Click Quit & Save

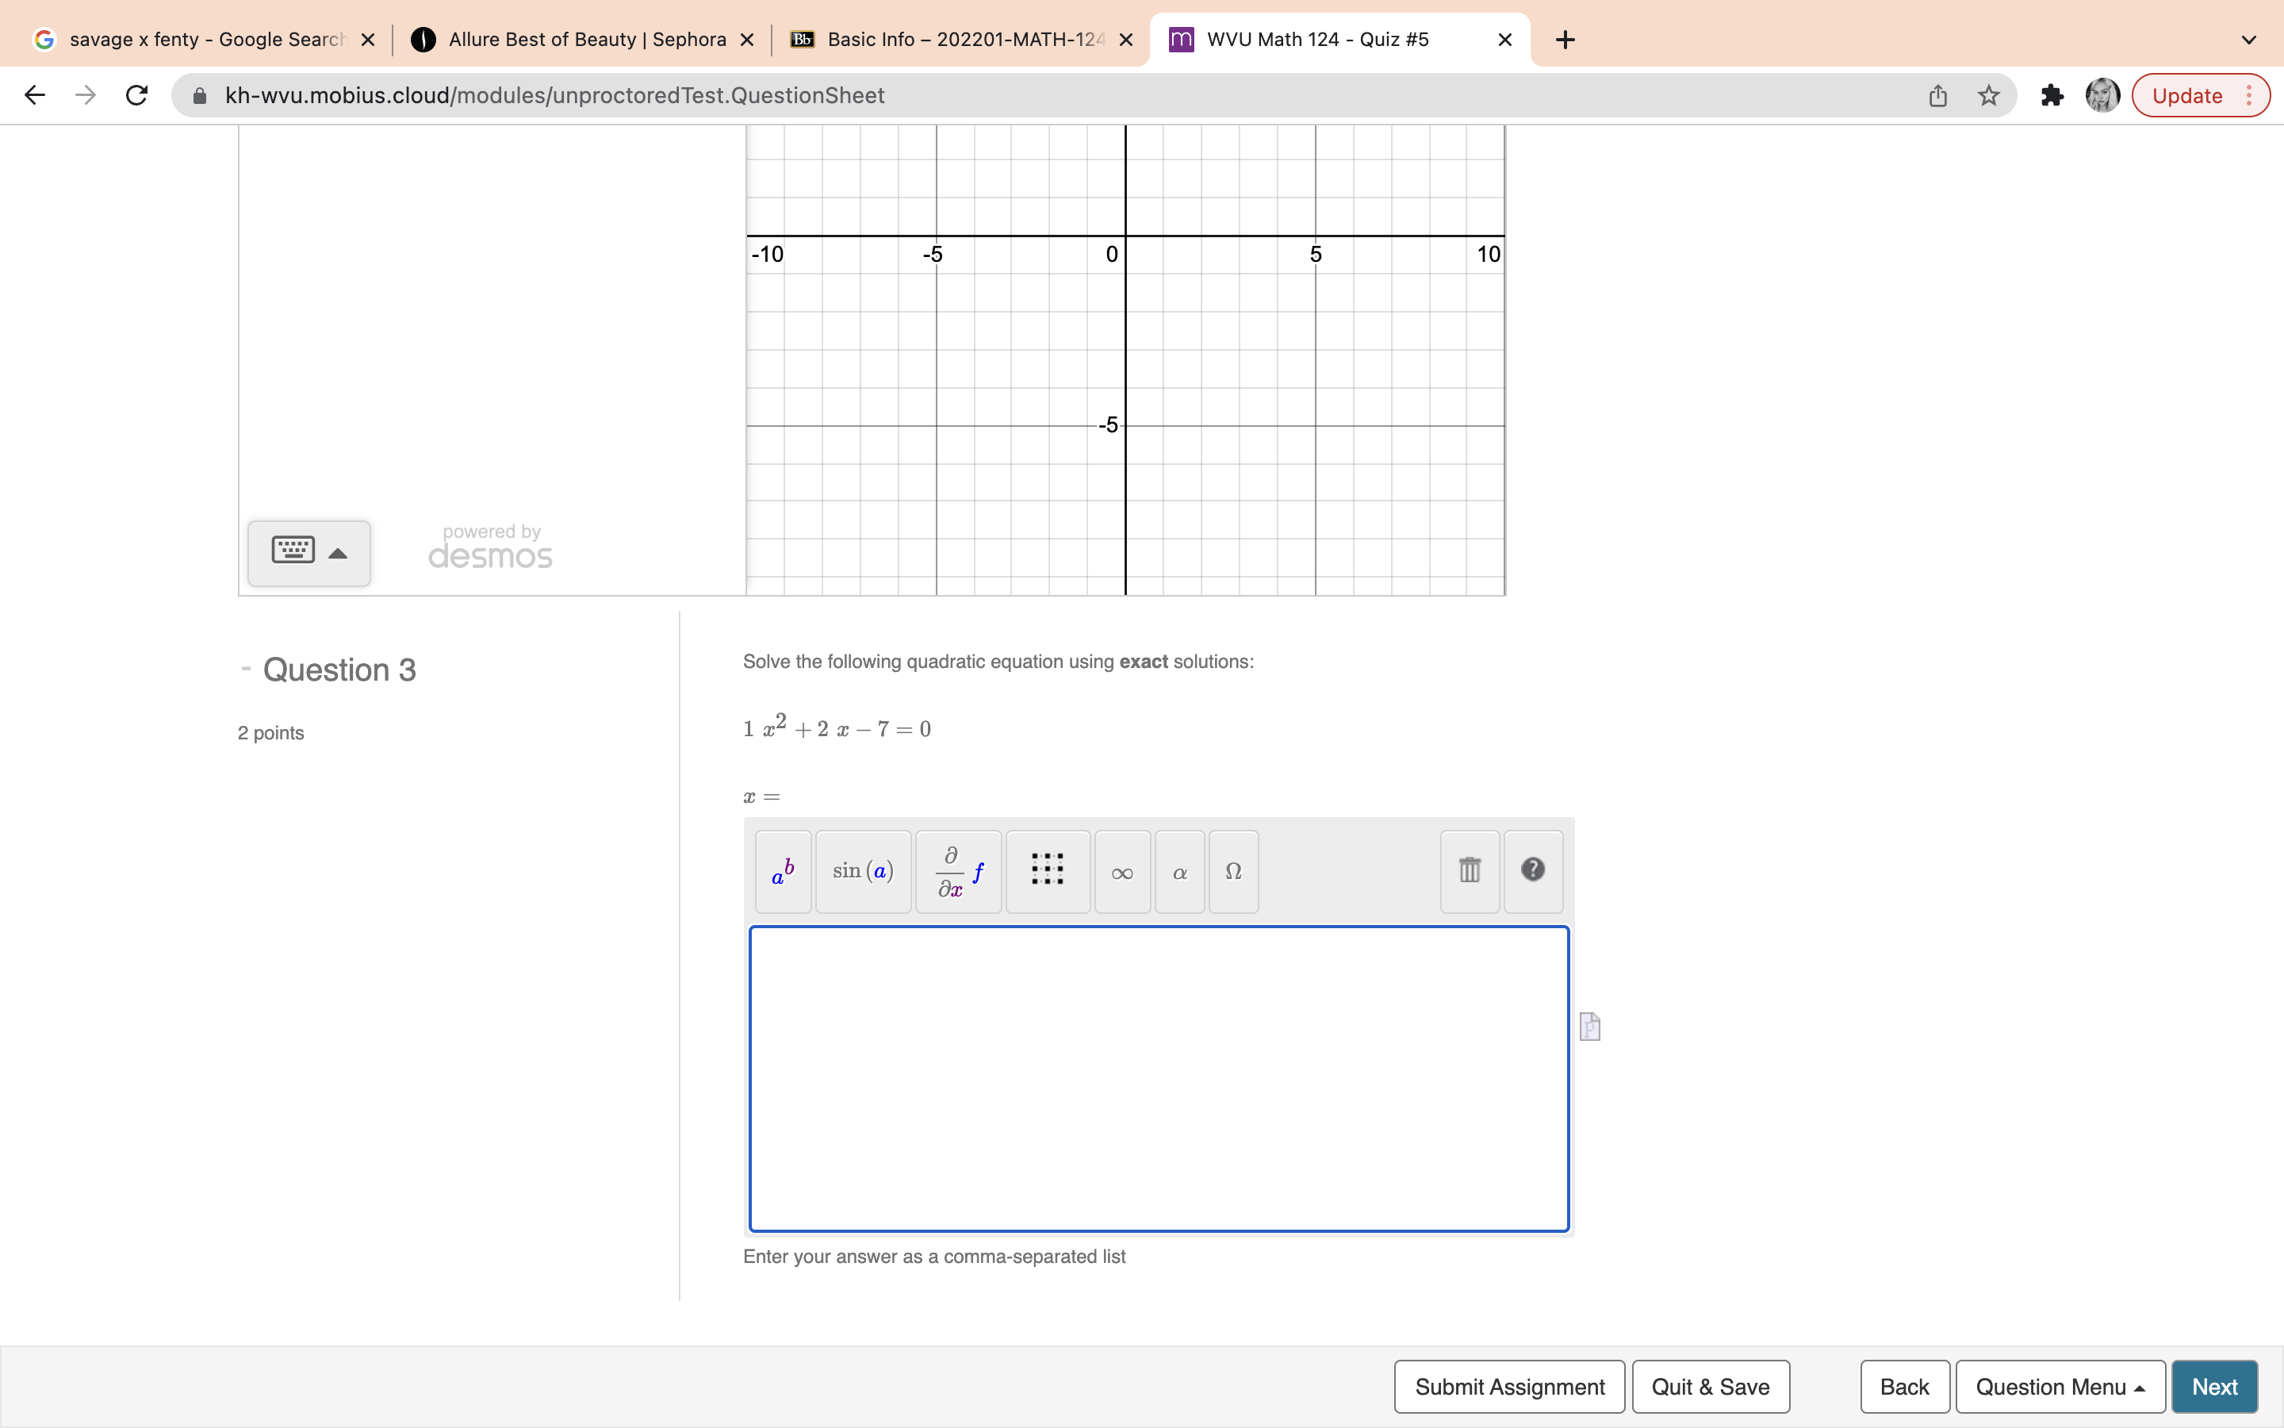pos(1710,1385)
